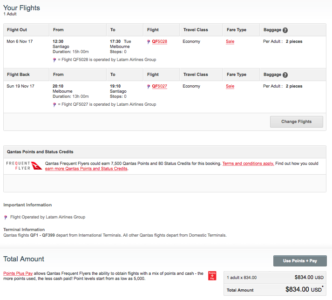Open Baggage help icon in Flight Out header

pos(285,30)
